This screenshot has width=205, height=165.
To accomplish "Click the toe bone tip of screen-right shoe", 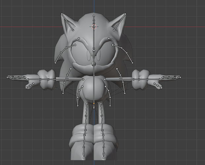I will (104, 158).
